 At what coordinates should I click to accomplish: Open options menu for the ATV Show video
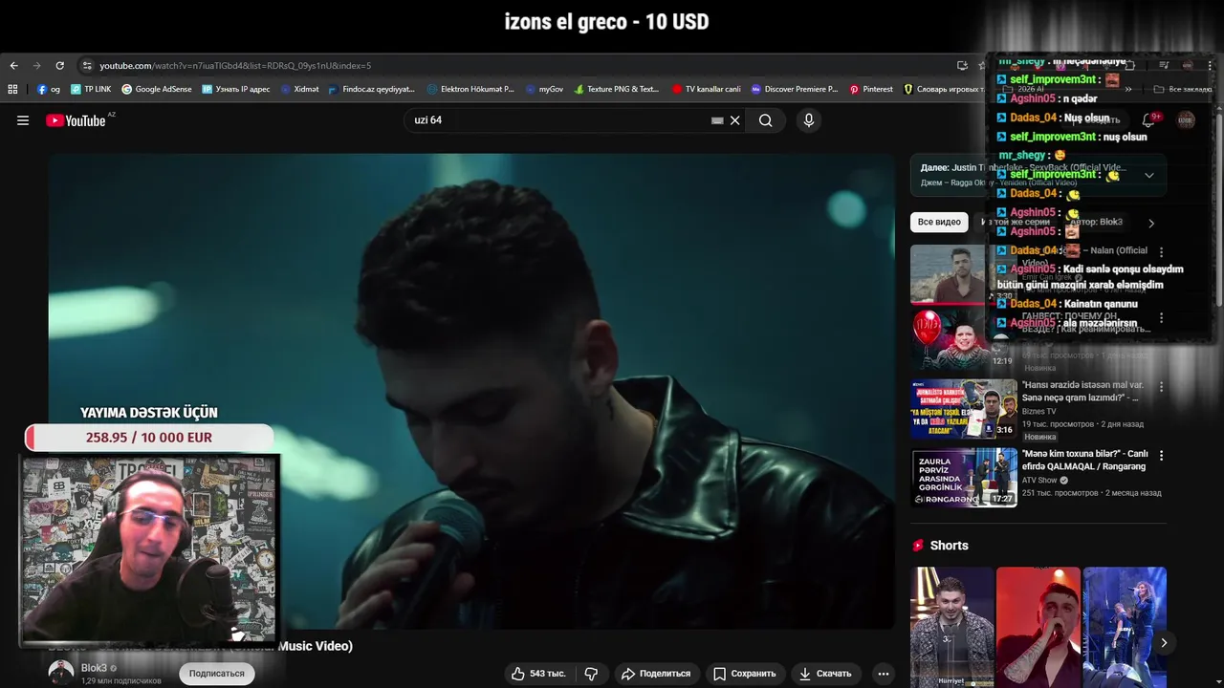point(1162,456)
